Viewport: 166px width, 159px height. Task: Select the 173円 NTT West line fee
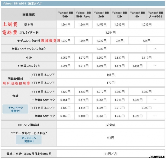(x=111, y=83)
